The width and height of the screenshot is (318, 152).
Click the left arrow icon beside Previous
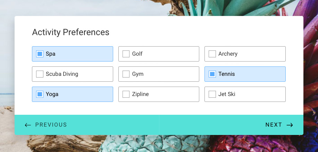coord(28,125)
